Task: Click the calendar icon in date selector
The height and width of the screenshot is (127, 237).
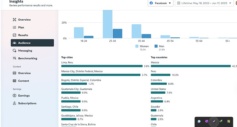Action: [x=179, y=3]
